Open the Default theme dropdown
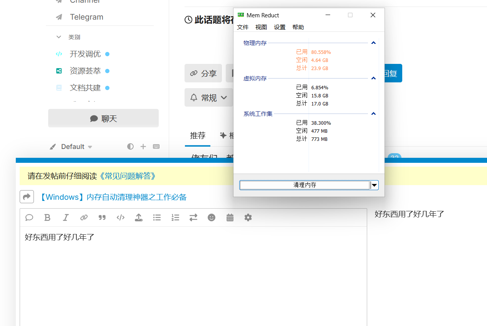 click(x=71, y=147)
